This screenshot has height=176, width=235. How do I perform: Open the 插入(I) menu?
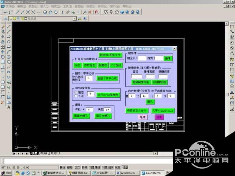[44, 6]
